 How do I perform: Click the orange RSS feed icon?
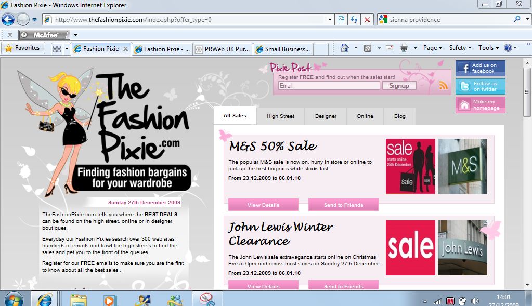tap(444, 85)
